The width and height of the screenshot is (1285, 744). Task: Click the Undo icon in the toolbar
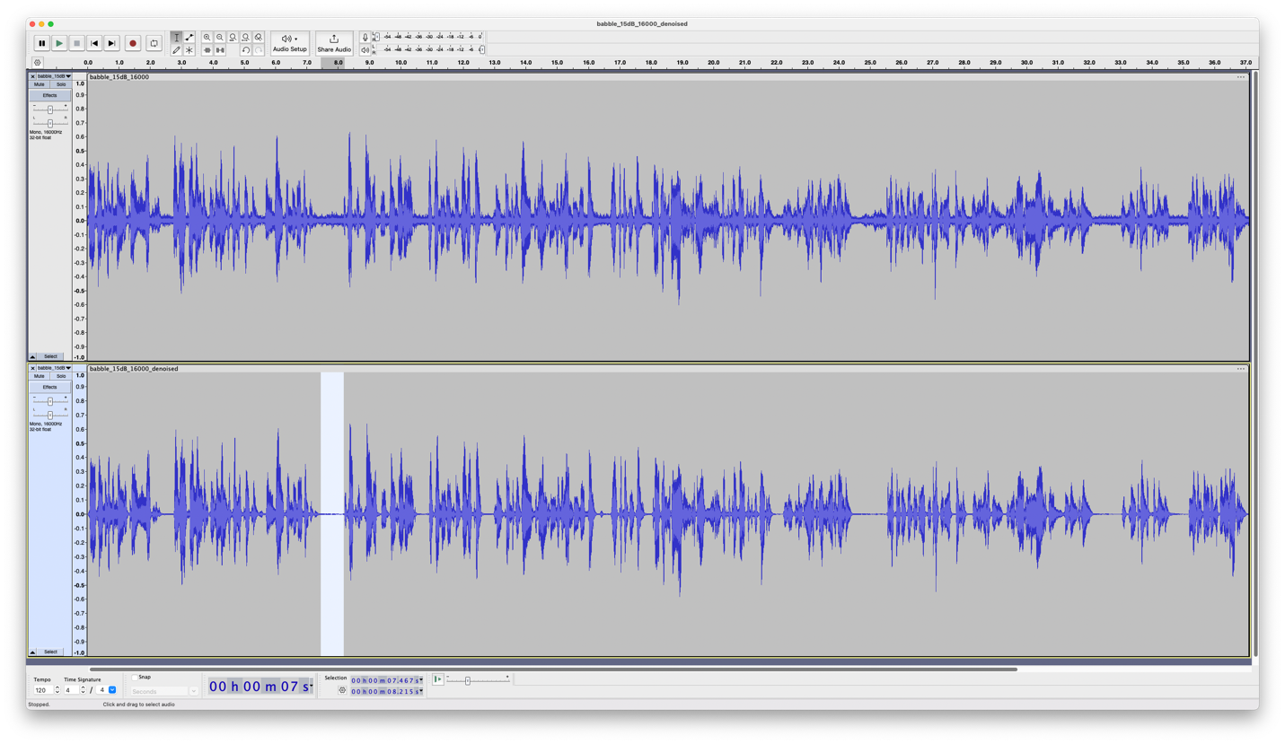click(247, 50)
